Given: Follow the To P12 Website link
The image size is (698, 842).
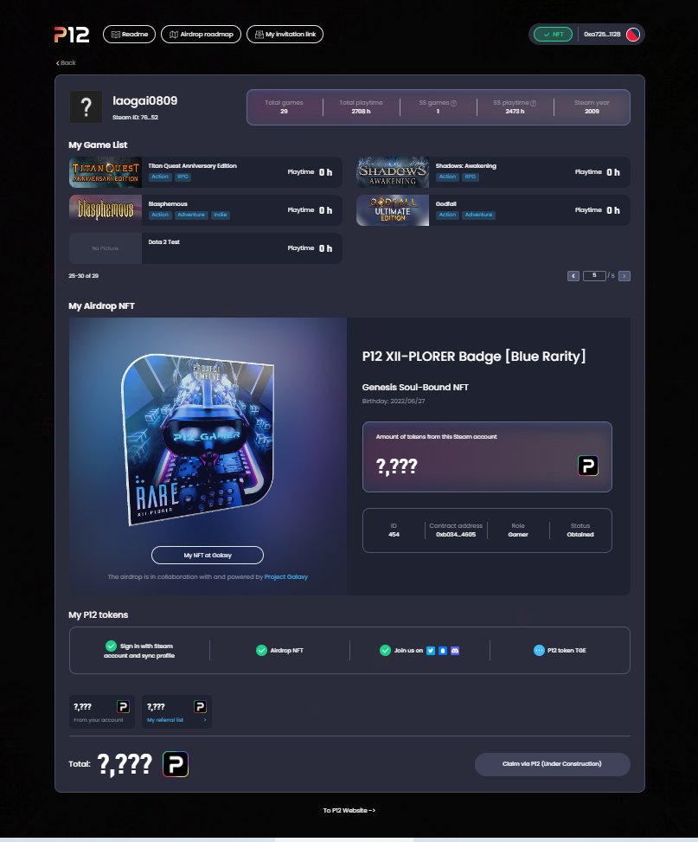Looking at the screenshot, I should [x=349, y=810].
